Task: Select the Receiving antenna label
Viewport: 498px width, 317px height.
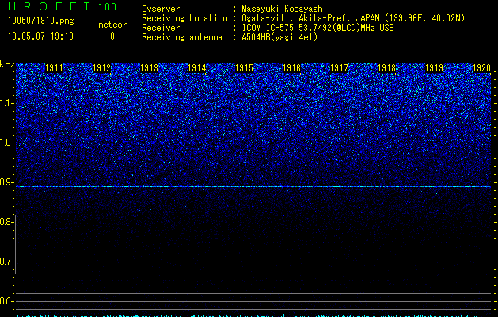Action: (x=182, y=37)
